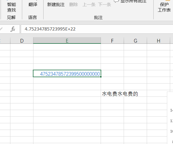Select column D header
The image size is (173, 144).
click(x=22, y=41)
